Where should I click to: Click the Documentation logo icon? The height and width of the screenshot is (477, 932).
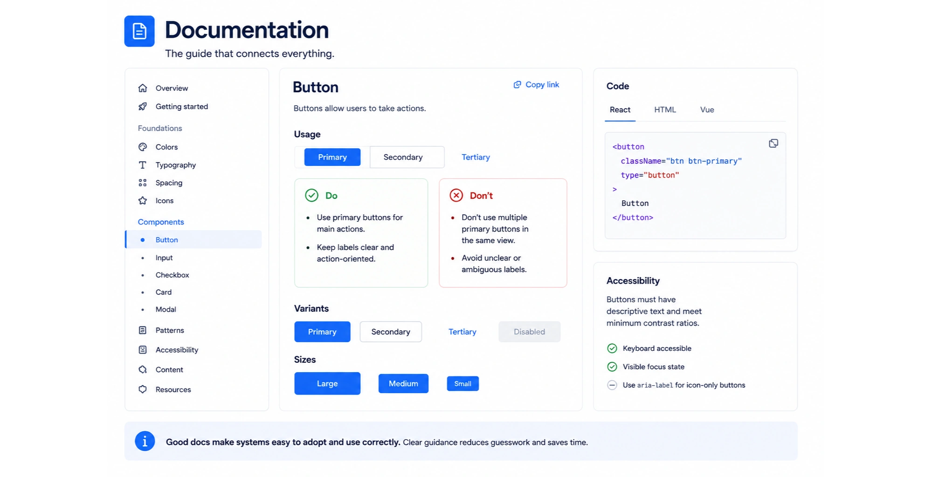139,31
